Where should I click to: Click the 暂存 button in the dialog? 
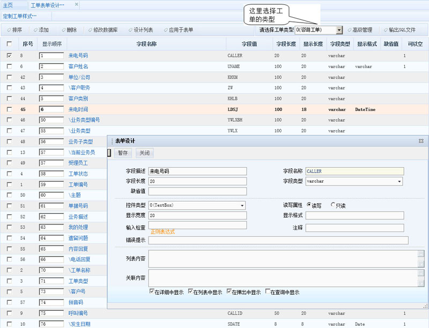click(123, 153)
